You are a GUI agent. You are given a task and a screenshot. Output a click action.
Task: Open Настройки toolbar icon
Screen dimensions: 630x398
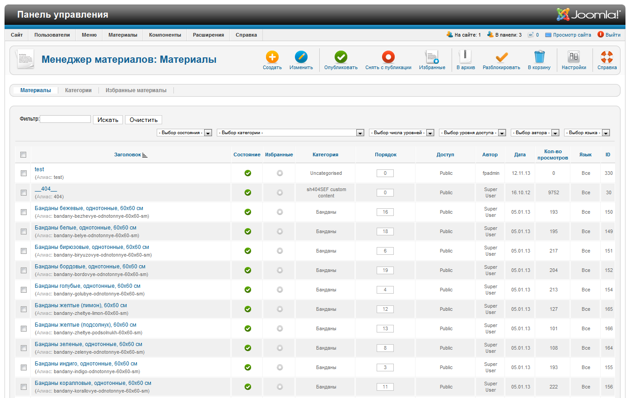click(x=574, y=57)
